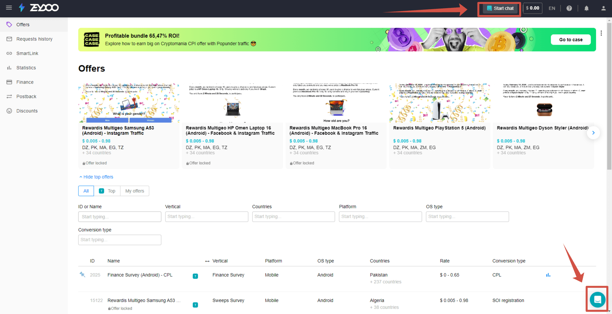Open Rewardis Dyson Styler offer card

[x=543, y=126]
